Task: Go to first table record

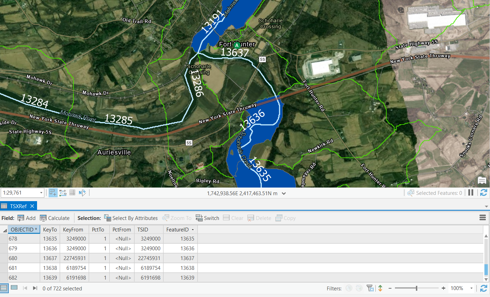Action: [x=25, y=288]
